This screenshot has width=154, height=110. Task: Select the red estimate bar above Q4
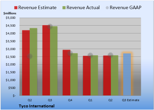pyautogui.click(x=67, y=73)
